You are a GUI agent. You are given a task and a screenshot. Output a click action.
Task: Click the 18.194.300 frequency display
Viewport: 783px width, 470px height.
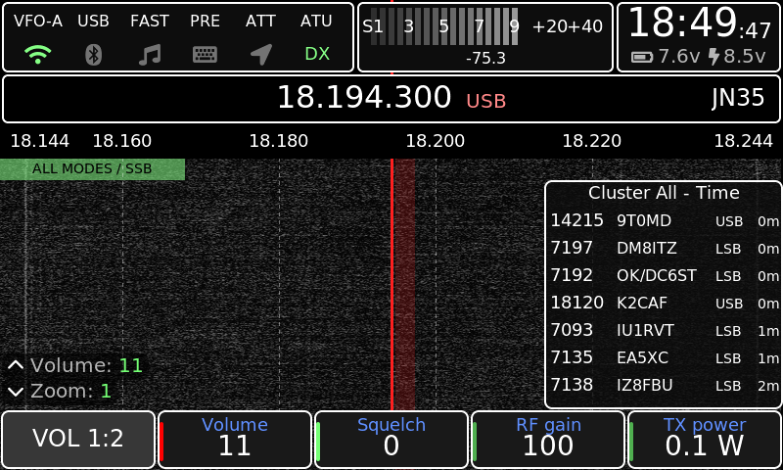tap(364, 97)
